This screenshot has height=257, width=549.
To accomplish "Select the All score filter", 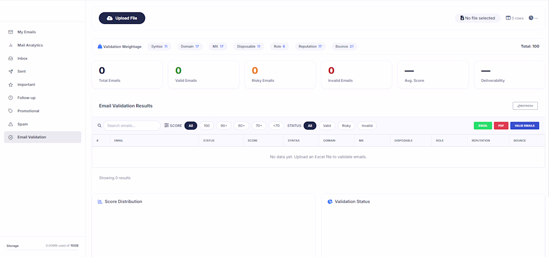I will tap(191, 126).
